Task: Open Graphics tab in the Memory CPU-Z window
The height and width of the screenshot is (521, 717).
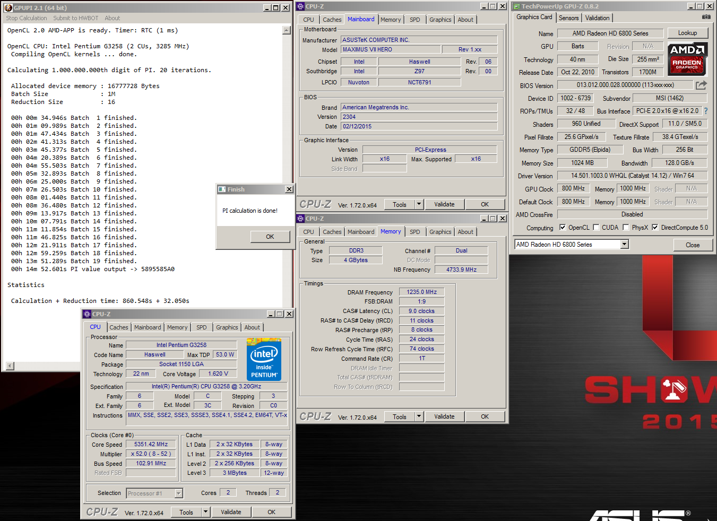Action: 440,232
